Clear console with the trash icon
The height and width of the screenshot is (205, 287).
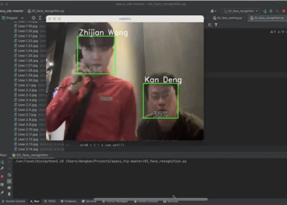[9, 194]
